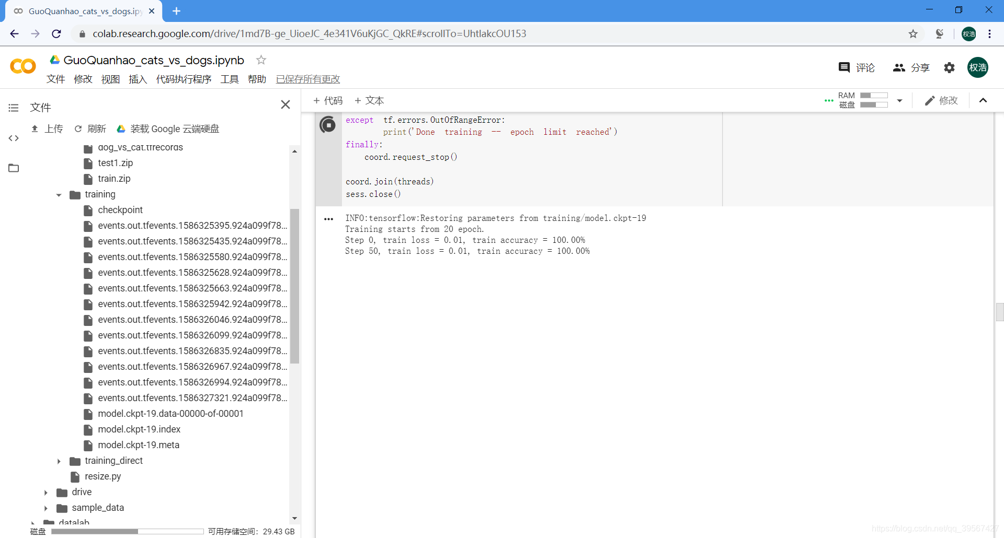
Task: Click inside the code cell editor
Action: click(x=532, y=159)
